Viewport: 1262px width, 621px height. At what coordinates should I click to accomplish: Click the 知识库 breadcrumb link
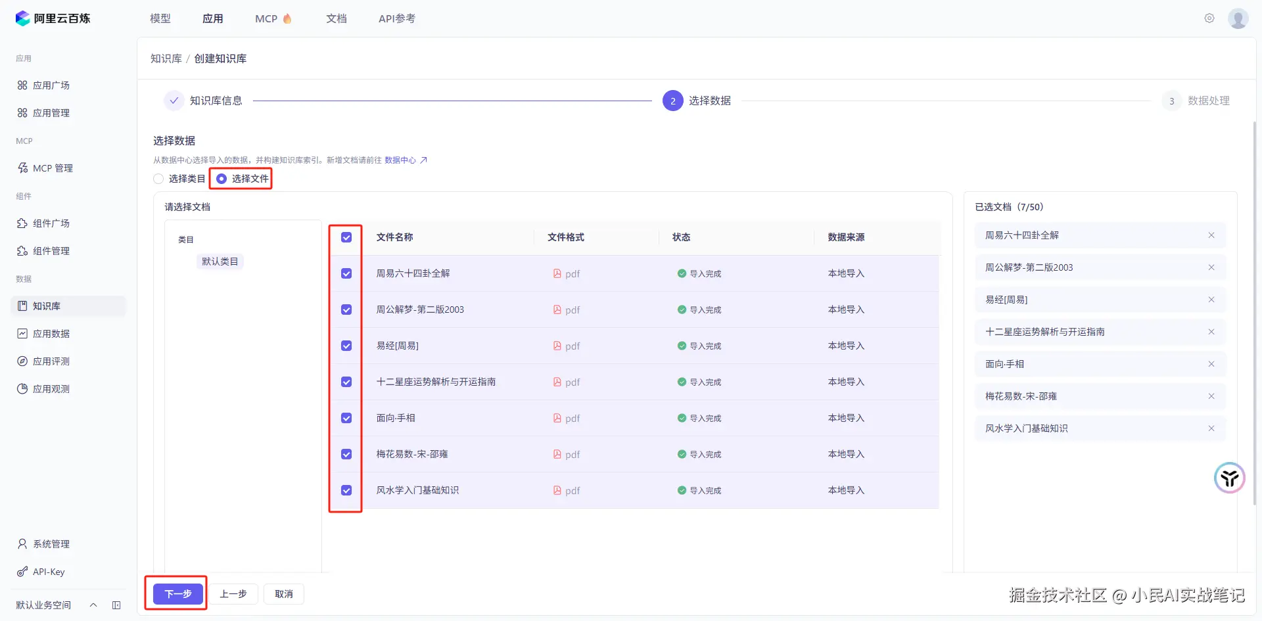[x=166, y=58]
